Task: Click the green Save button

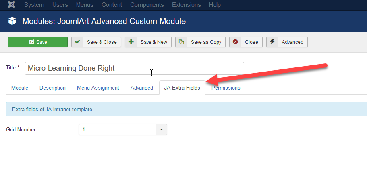Action: point(38,42)
